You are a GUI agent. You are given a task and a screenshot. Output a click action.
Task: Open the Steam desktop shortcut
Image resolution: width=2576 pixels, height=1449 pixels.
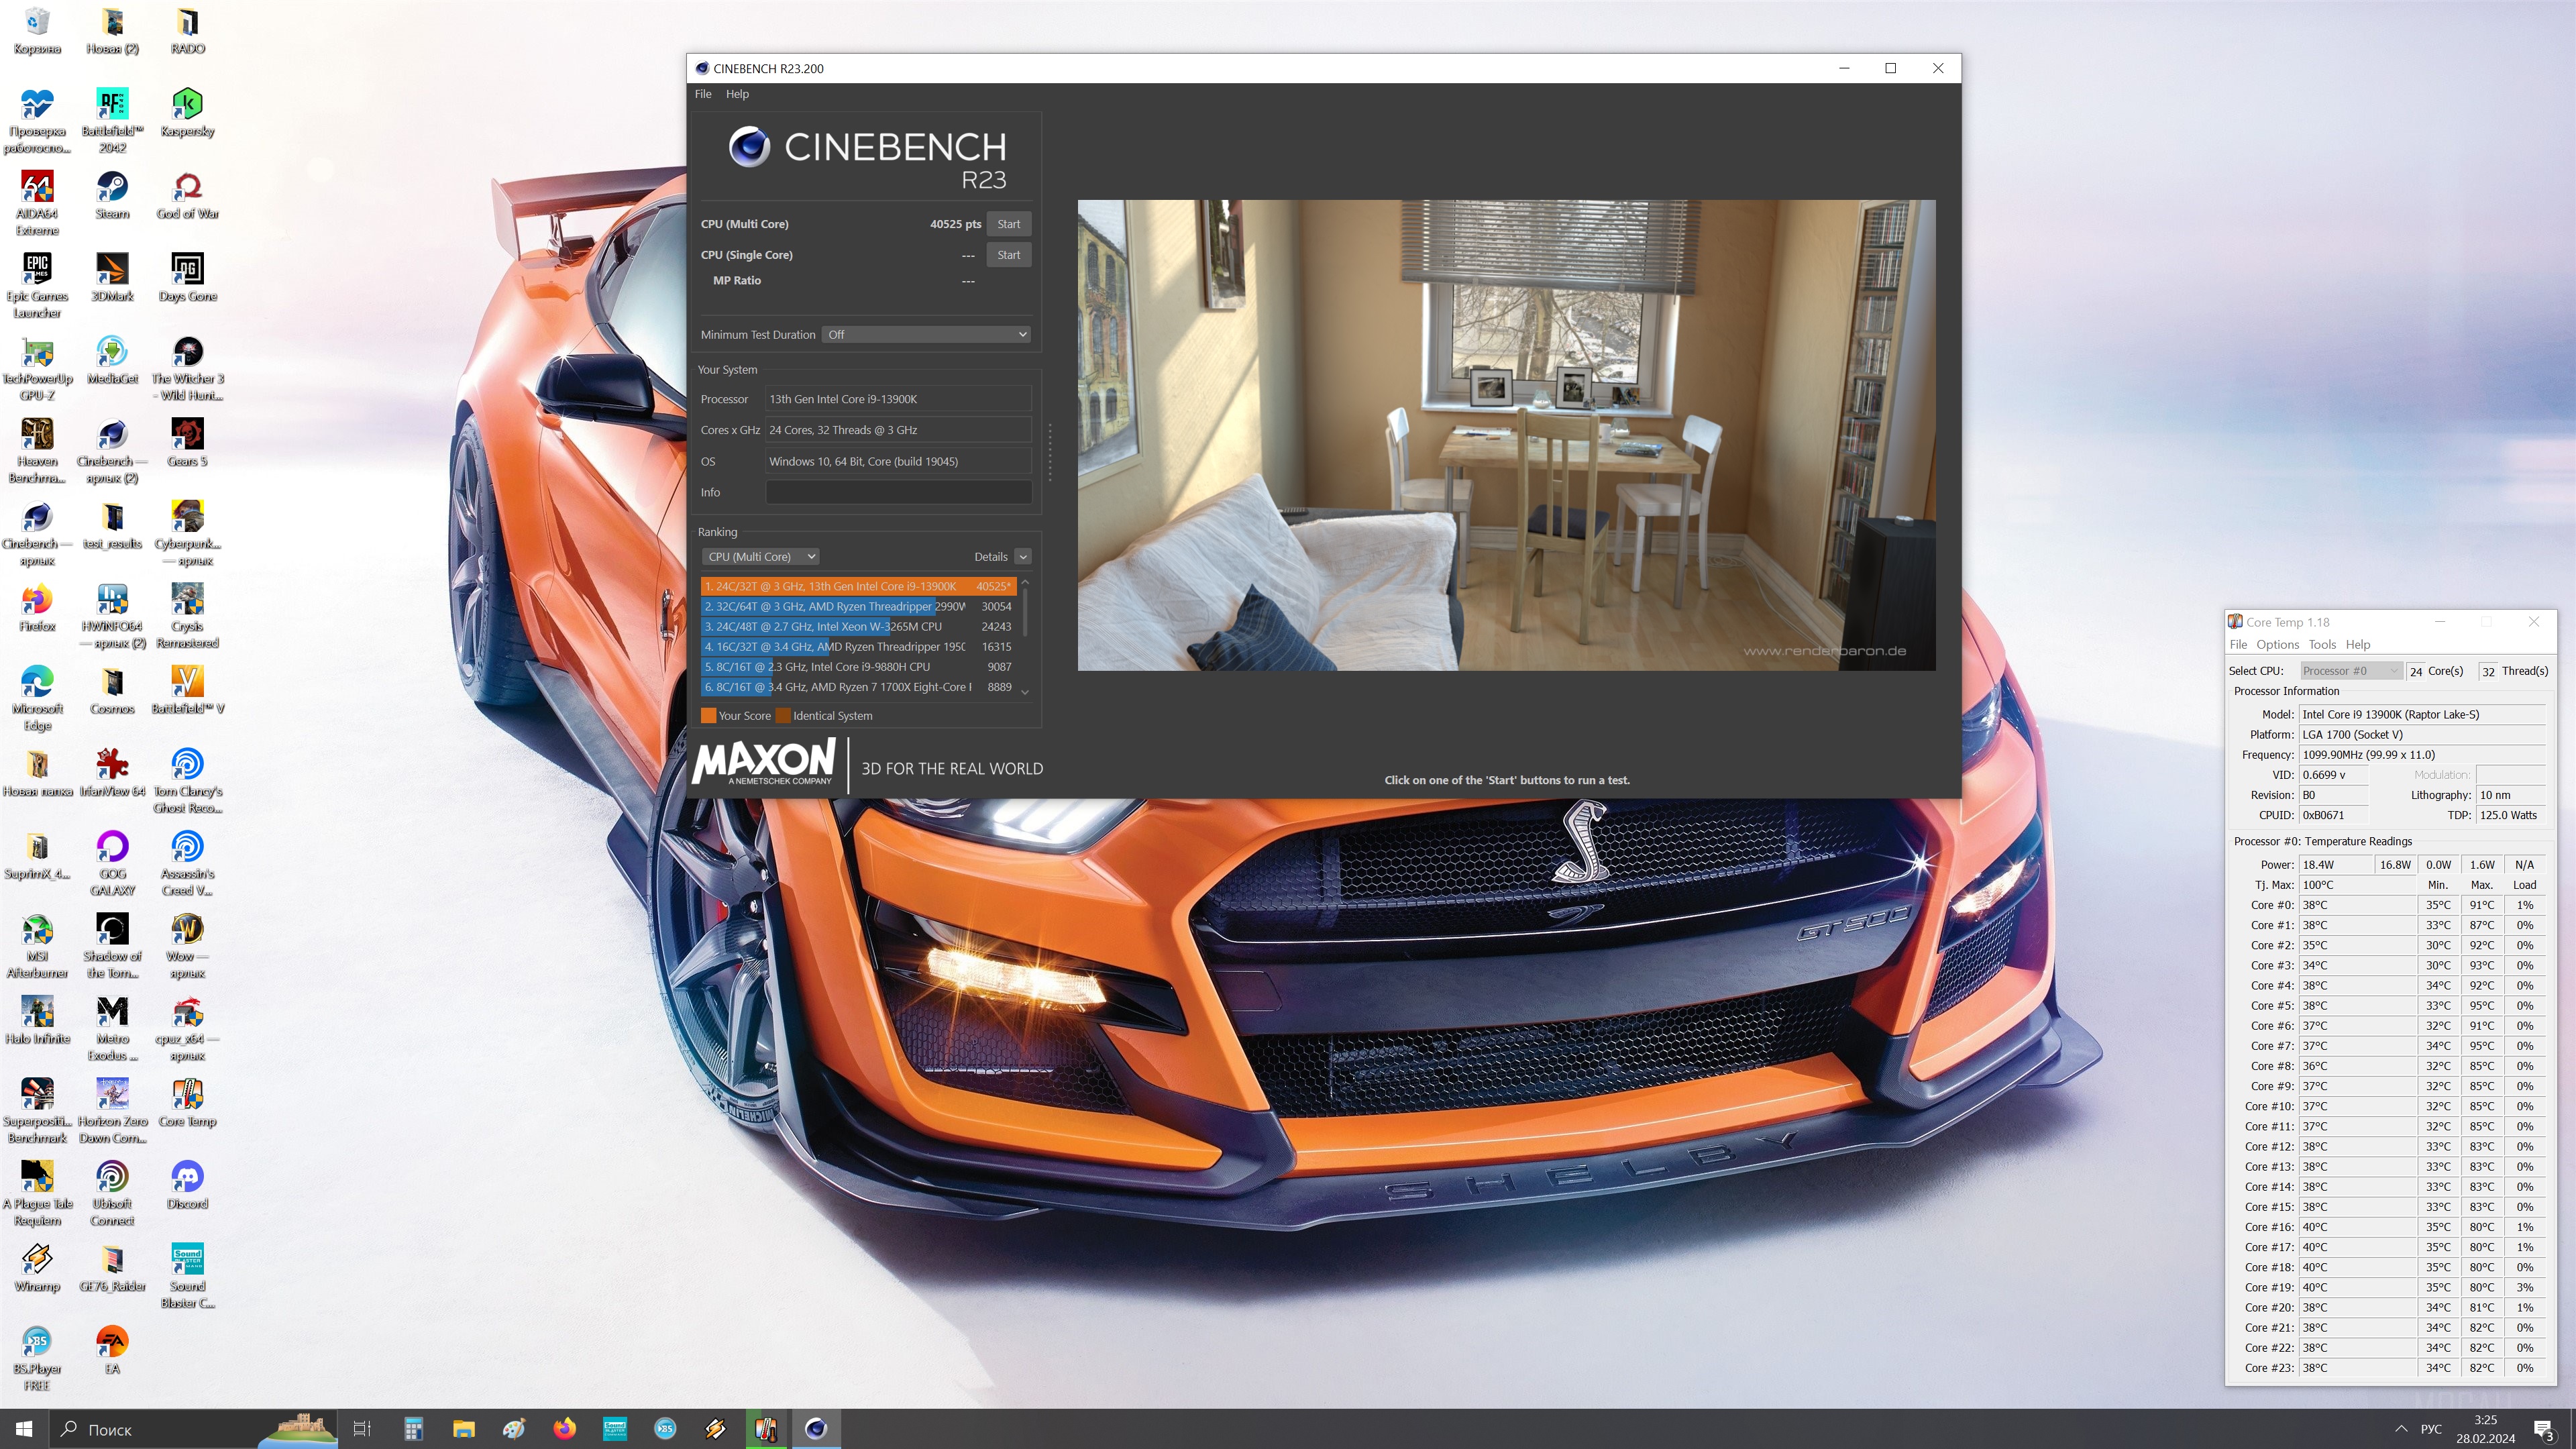tap(112, 187)
